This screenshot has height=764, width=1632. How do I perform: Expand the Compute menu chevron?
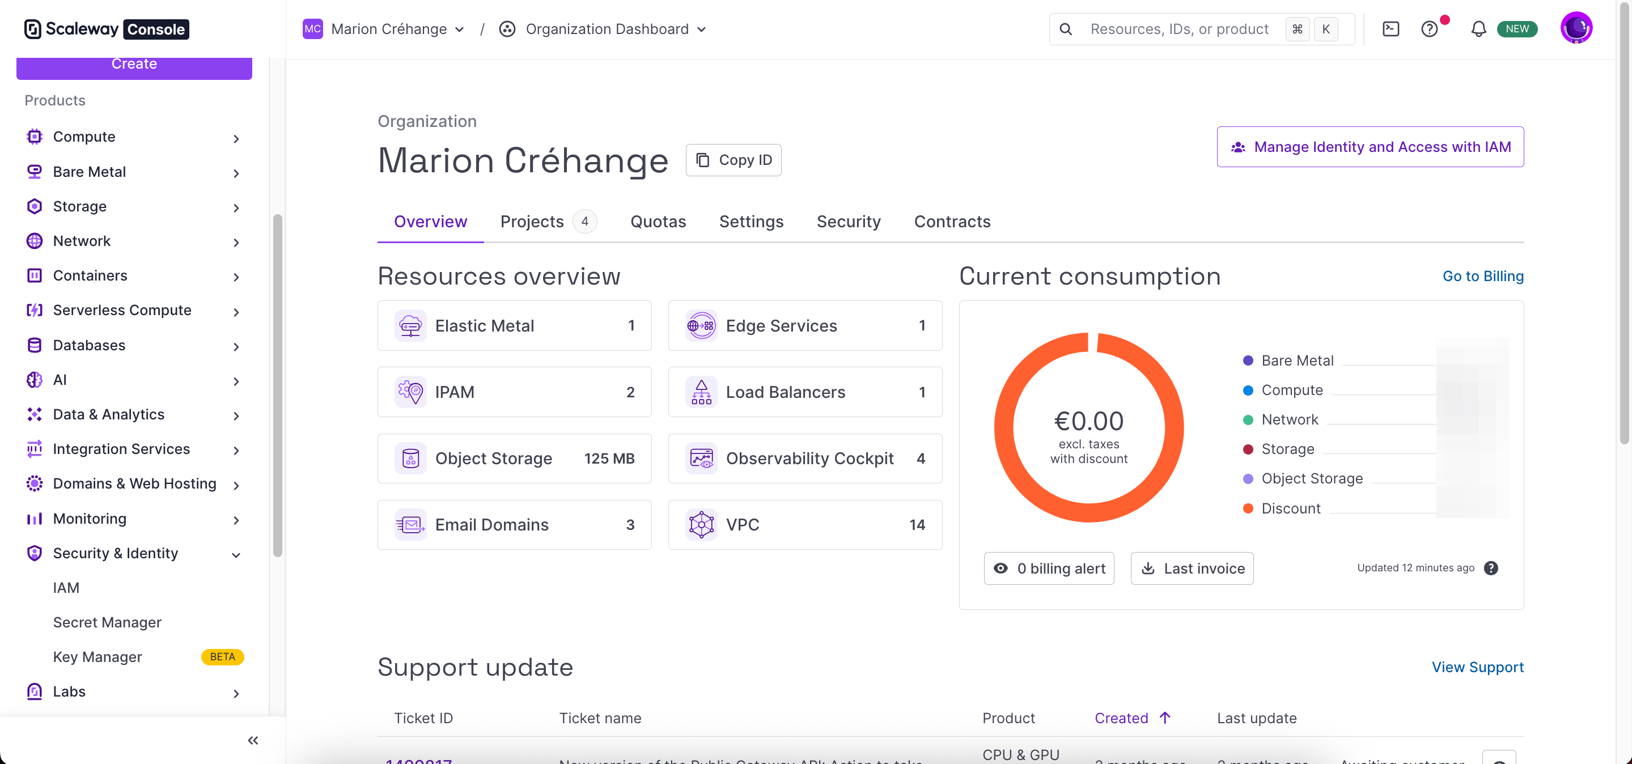point(236,139)
